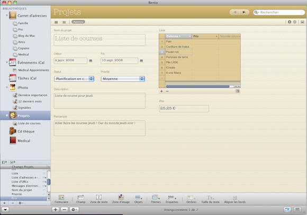Insert a Zone d'image
307x215 pixels.
[121, 199]
